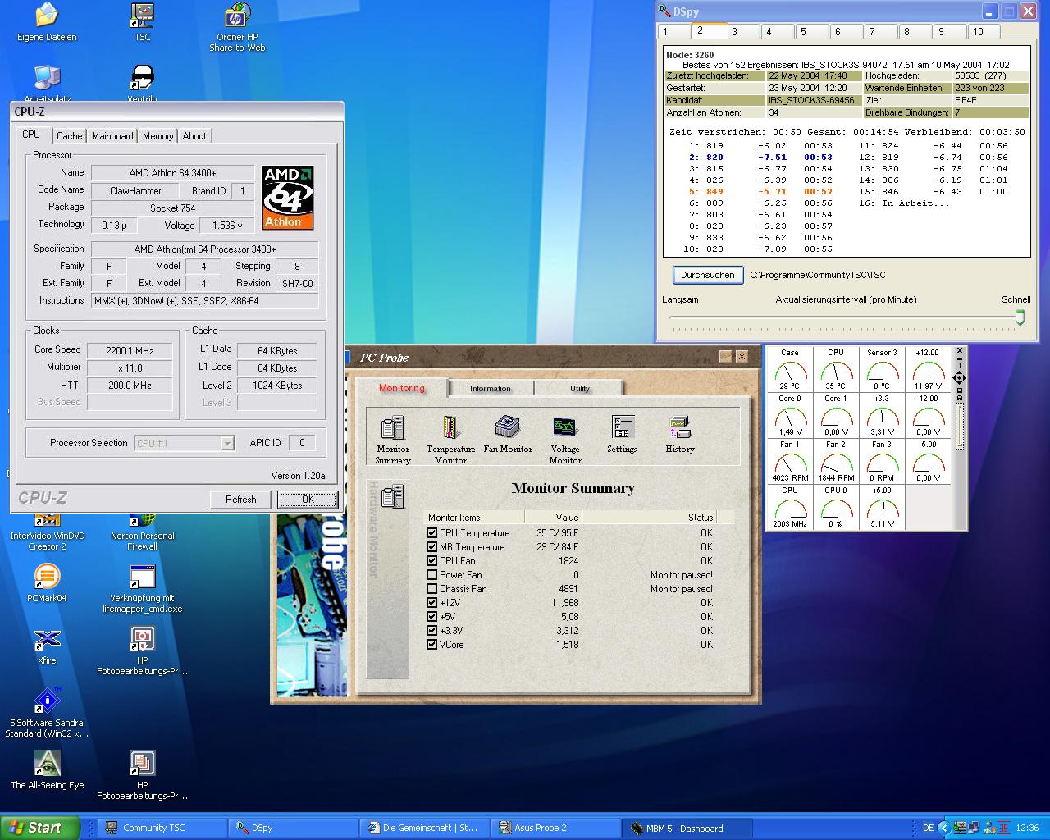Switch to the Utility tab in PC Probe
1050x840 pixels.
tap(579, 389)
